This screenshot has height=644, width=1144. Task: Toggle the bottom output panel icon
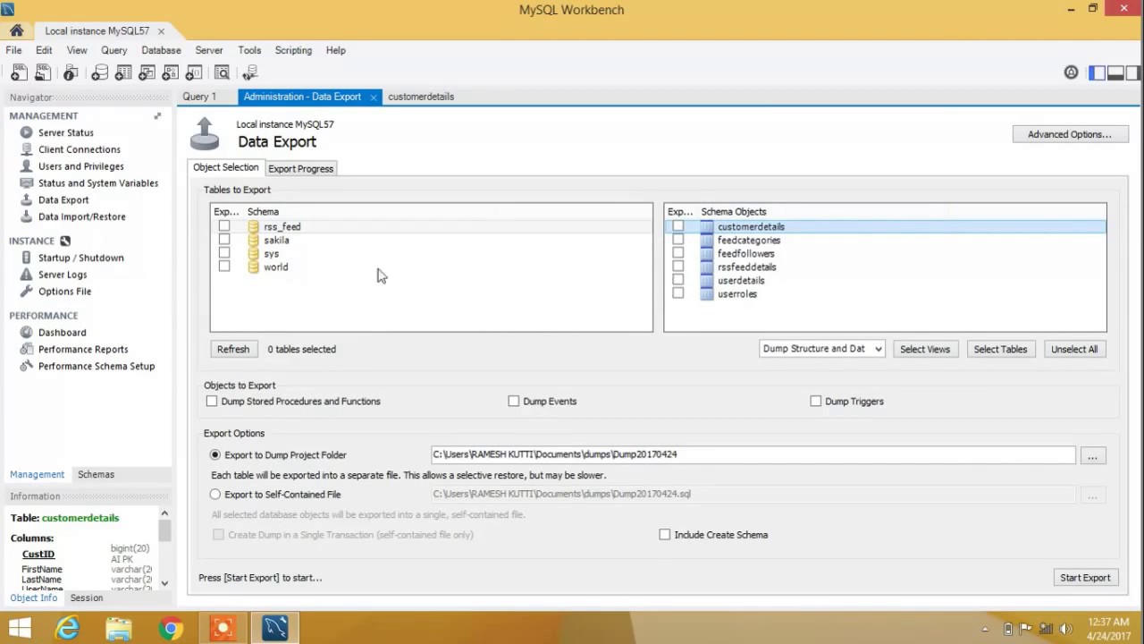1115,72
